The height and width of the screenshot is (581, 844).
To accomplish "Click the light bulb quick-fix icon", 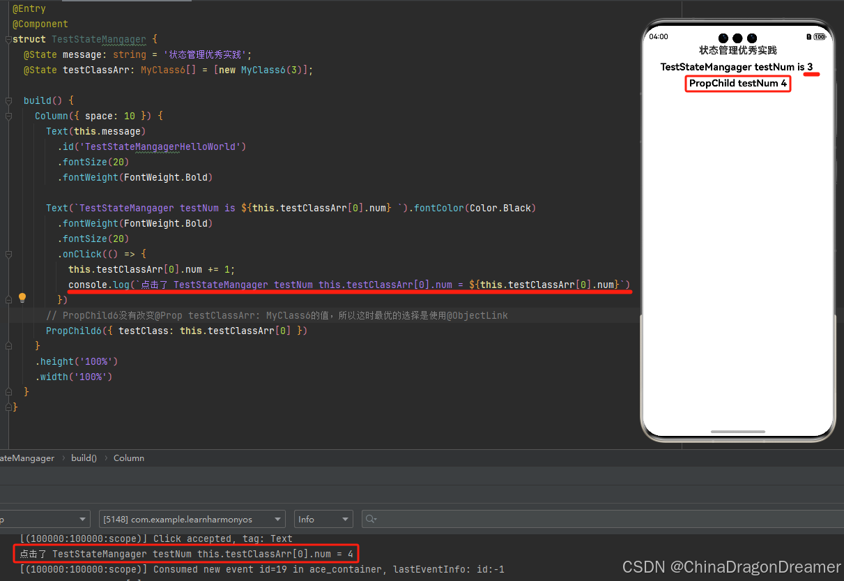I will pos(22,299).
